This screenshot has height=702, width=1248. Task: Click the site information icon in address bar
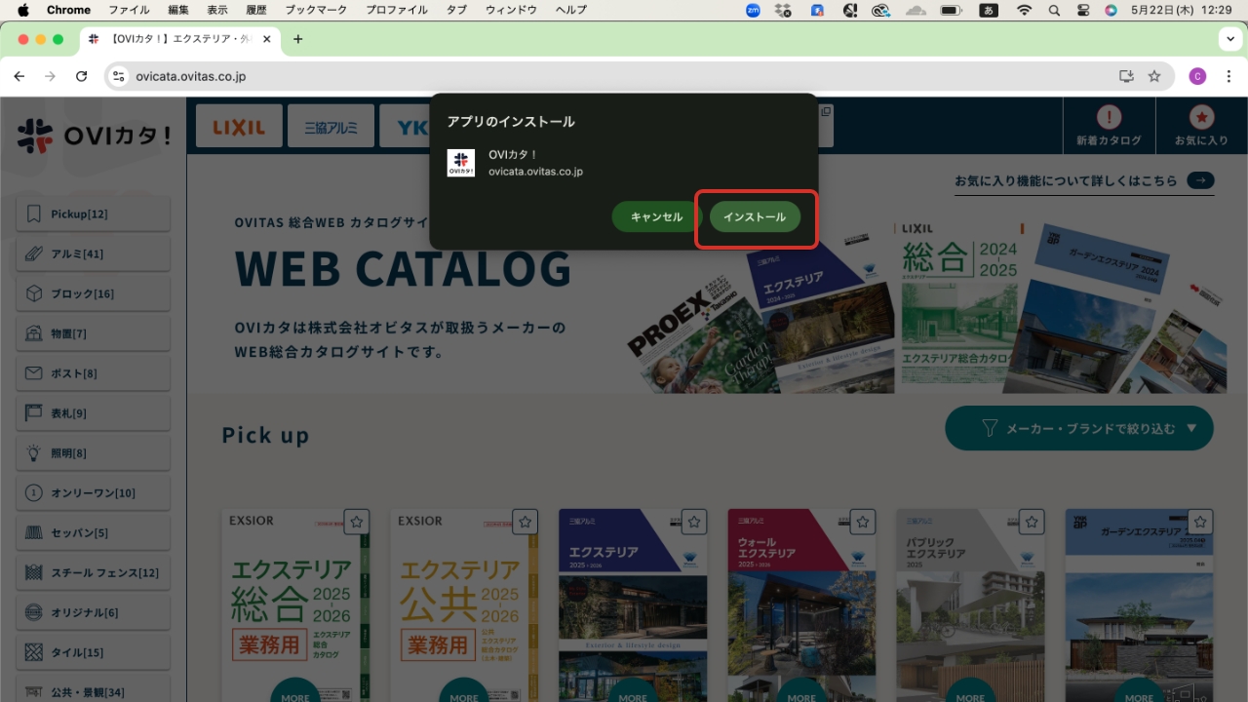pos(118,76)
